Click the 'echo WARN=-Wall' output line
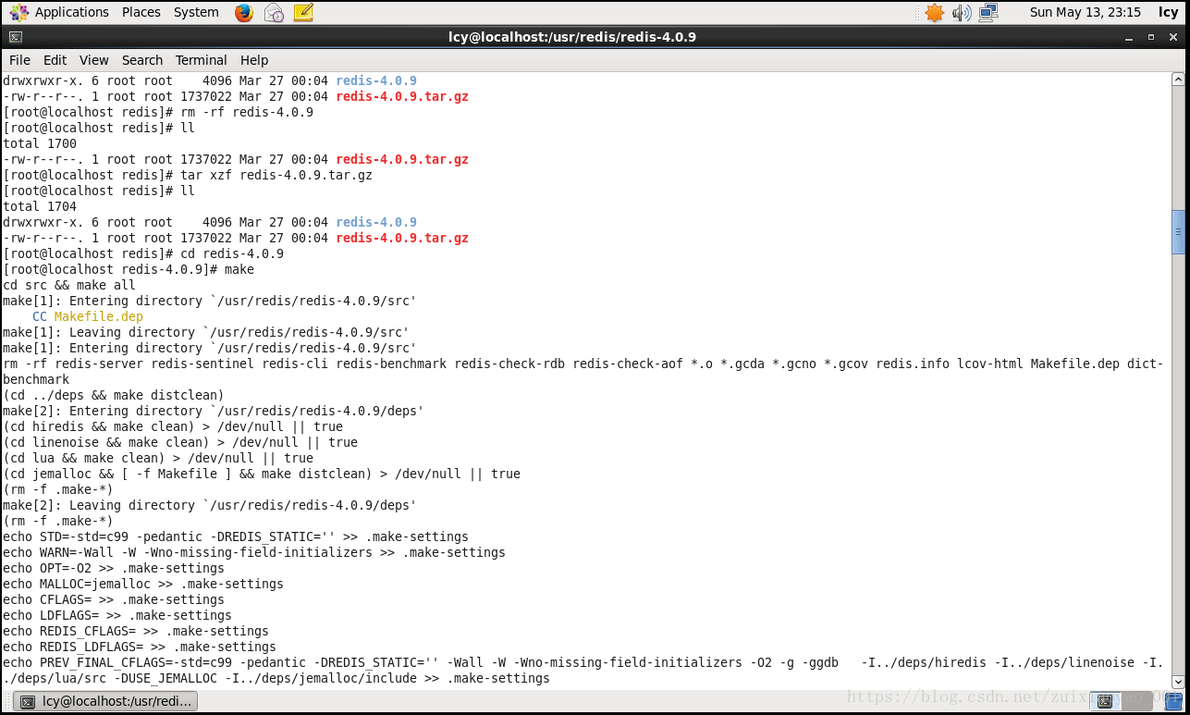Image resolution: width=1190 pixels, height=715 pixels. pyautogui.click(x=254, y=552)
